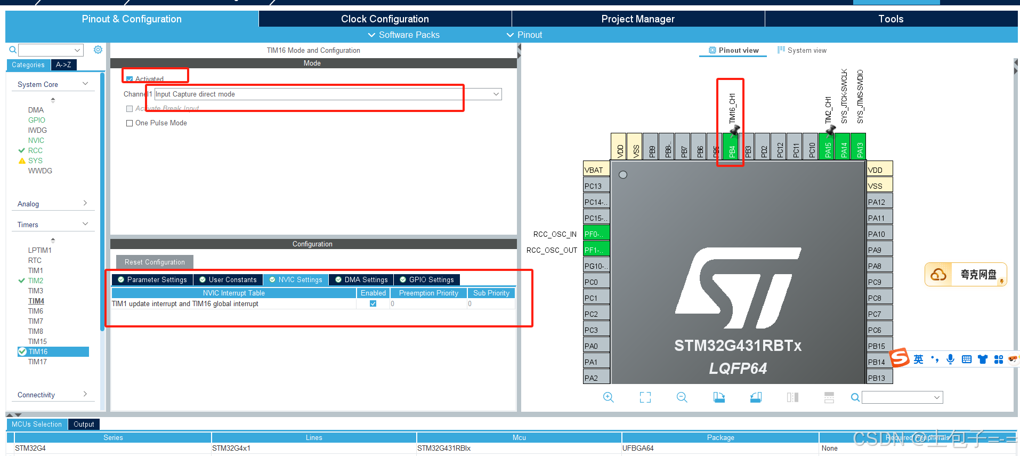Click the Sogou S logo icon
This screenshot has height=456, width=1020.
[x=900, y=358]
